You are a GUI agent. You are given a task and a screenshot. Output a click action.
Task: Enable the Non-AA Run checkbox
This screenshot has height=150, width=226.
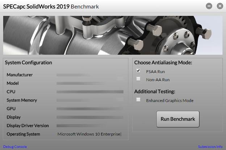(138, 79)
